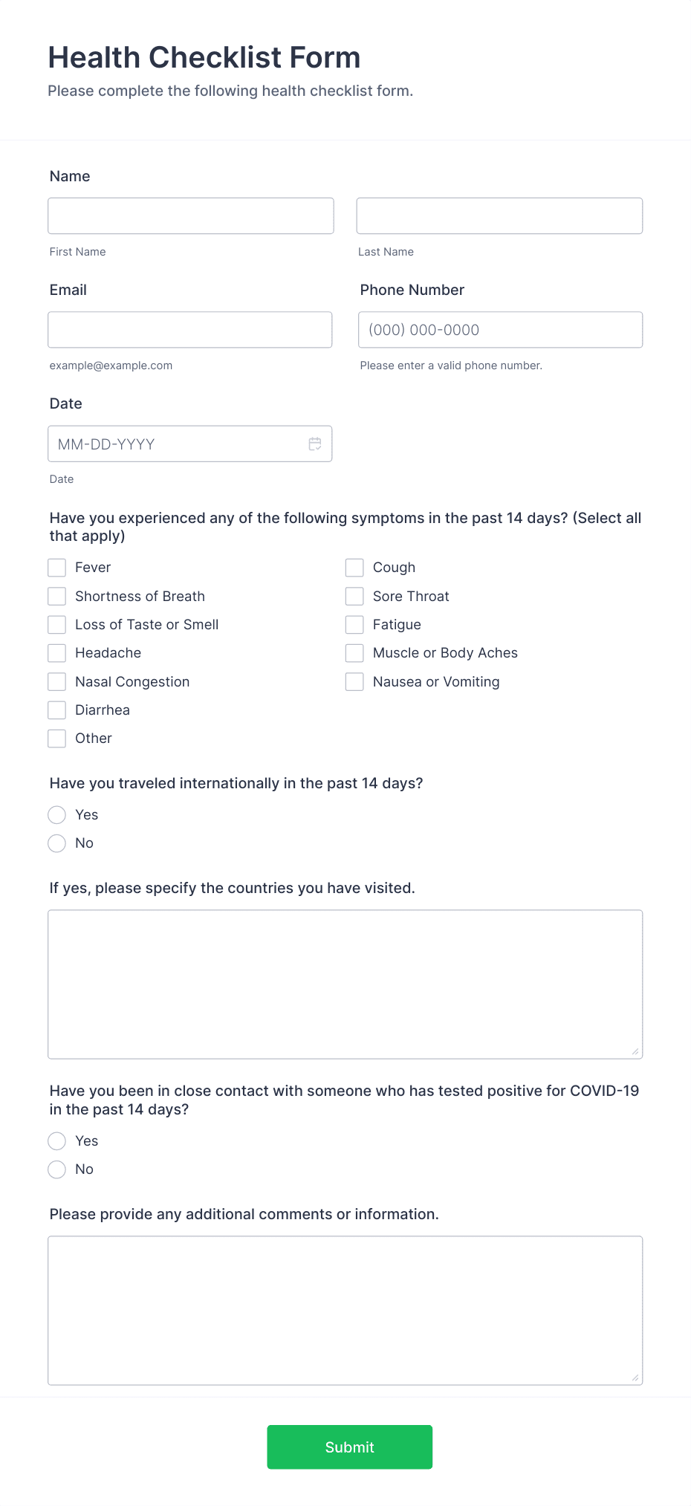Check the Fatigue checkbox
This screenshot has height=1506, width=691.
click(354, 624)
